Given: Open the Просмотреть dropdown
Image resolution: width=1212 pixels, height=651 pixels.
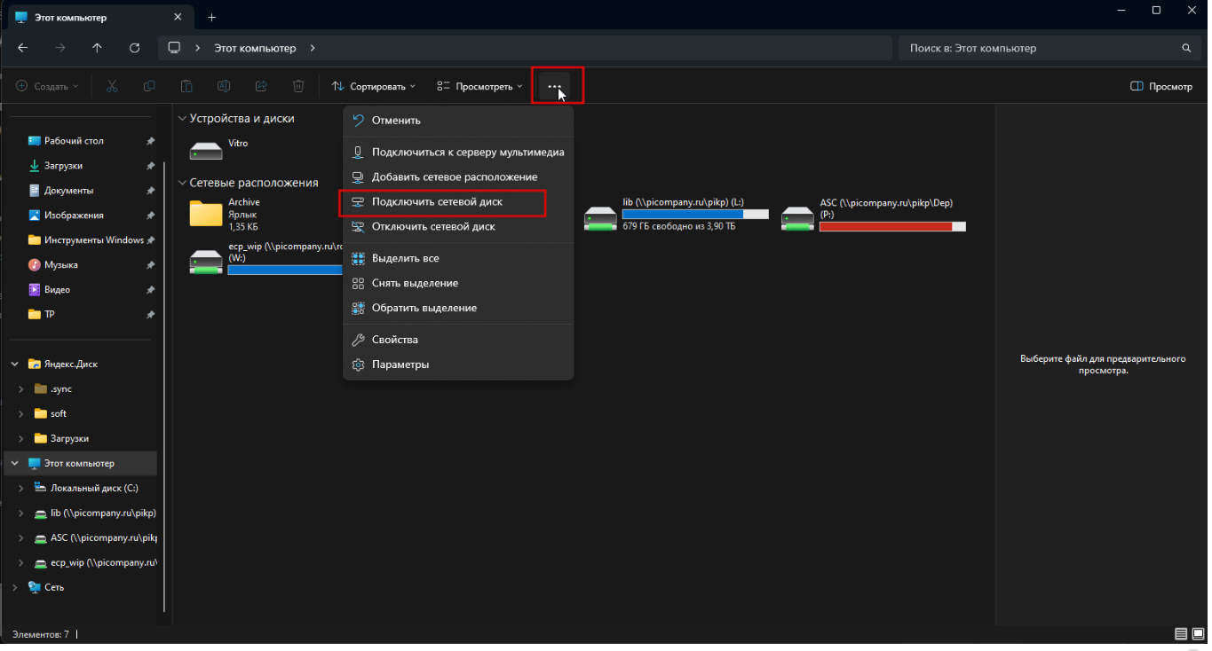Looking at the screenshot, I should [479, 86].
